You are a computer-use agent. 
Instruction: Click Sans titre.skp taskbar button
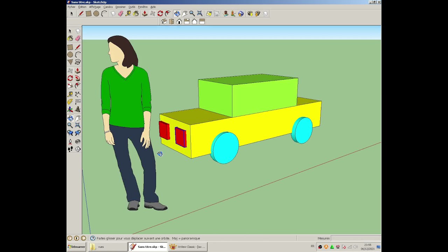[148, 247]
